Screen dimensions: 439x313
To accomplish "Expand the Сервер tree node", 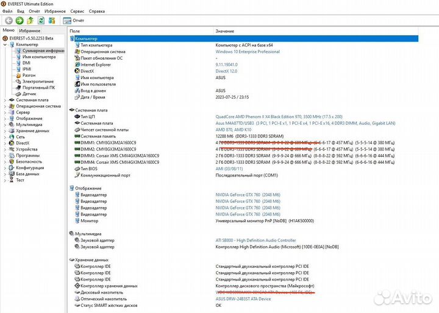I will (x=5, y=113).
